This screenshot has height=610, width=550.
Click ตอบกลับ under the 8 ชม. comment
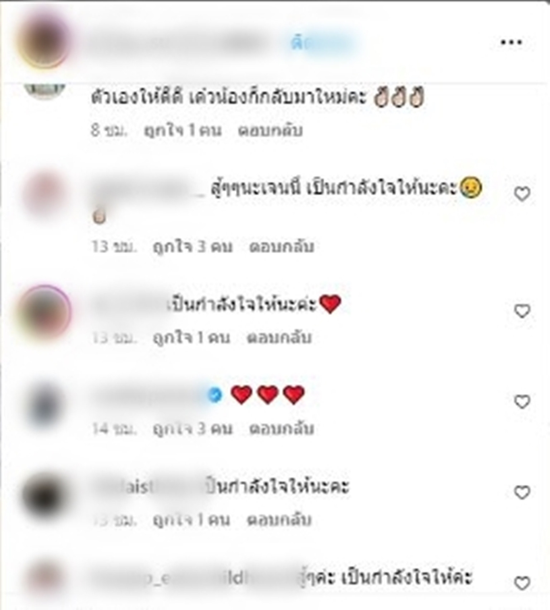(270, 131)
